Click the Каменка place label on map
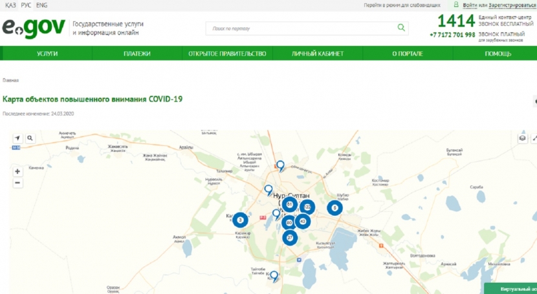The width and height of the screenshot is (537, 294). [36, 168]
